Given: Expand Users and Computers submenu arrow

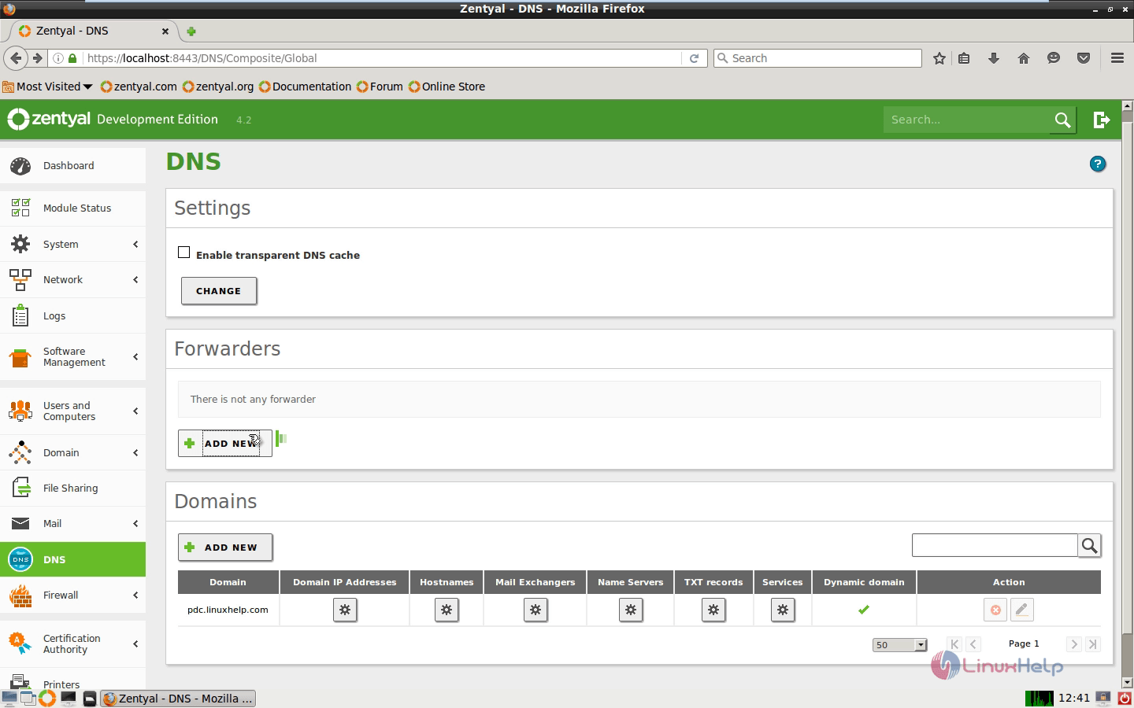Looking at the screenshot, I should click(135, 411).
